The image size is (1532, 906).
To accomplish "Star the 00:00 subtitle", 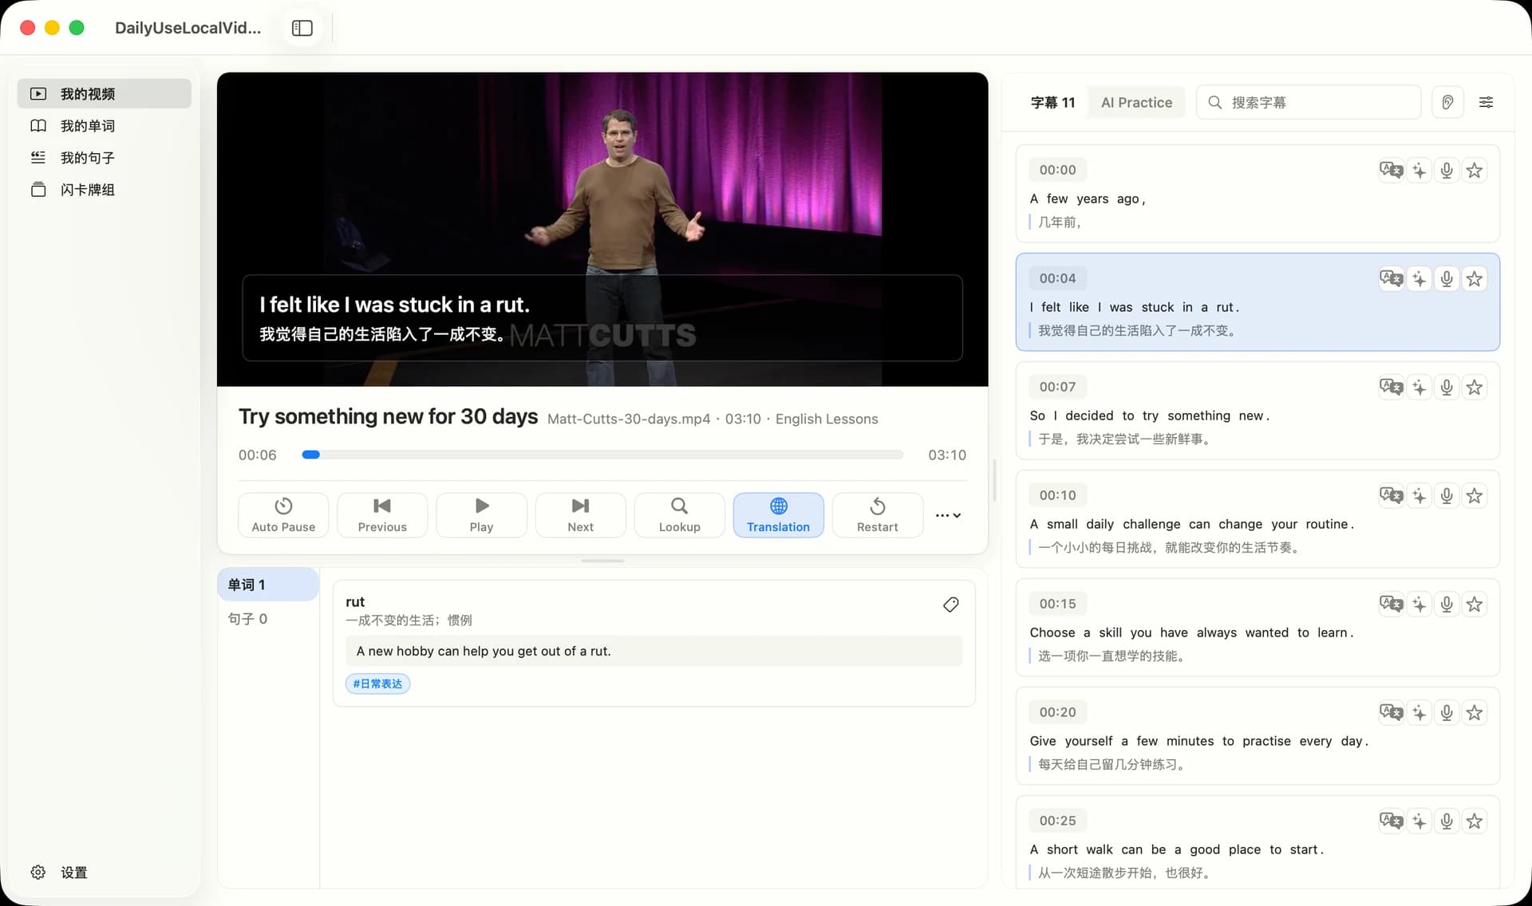I will 1475,170.
